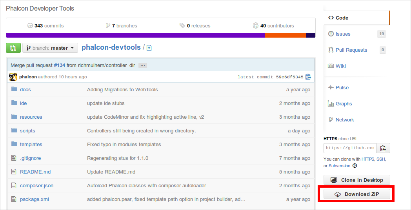The height and width of the screenshot is (210, 411).
Task: Open the .gitignore file
Action: tap(31, 158)
